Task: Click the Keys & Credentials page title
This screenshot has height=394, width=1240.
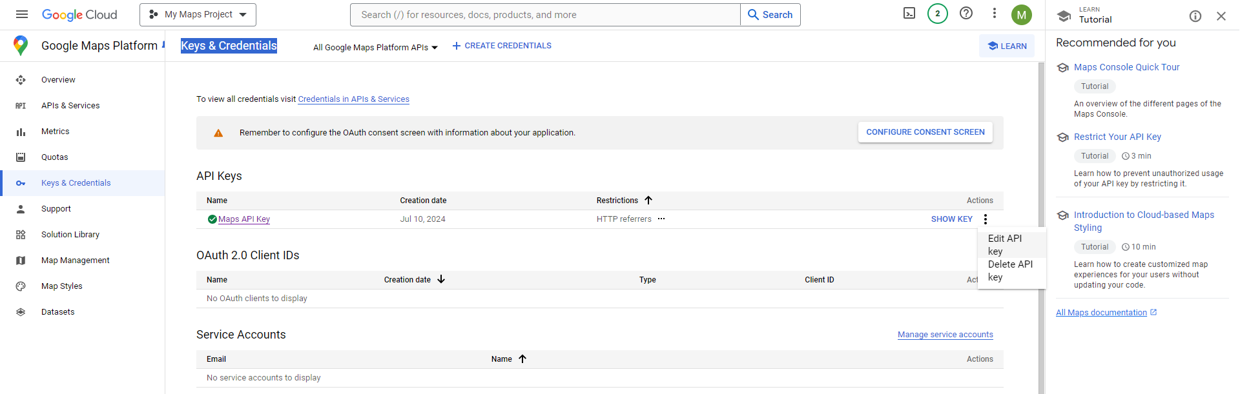Action: click(x=229, y=46)
